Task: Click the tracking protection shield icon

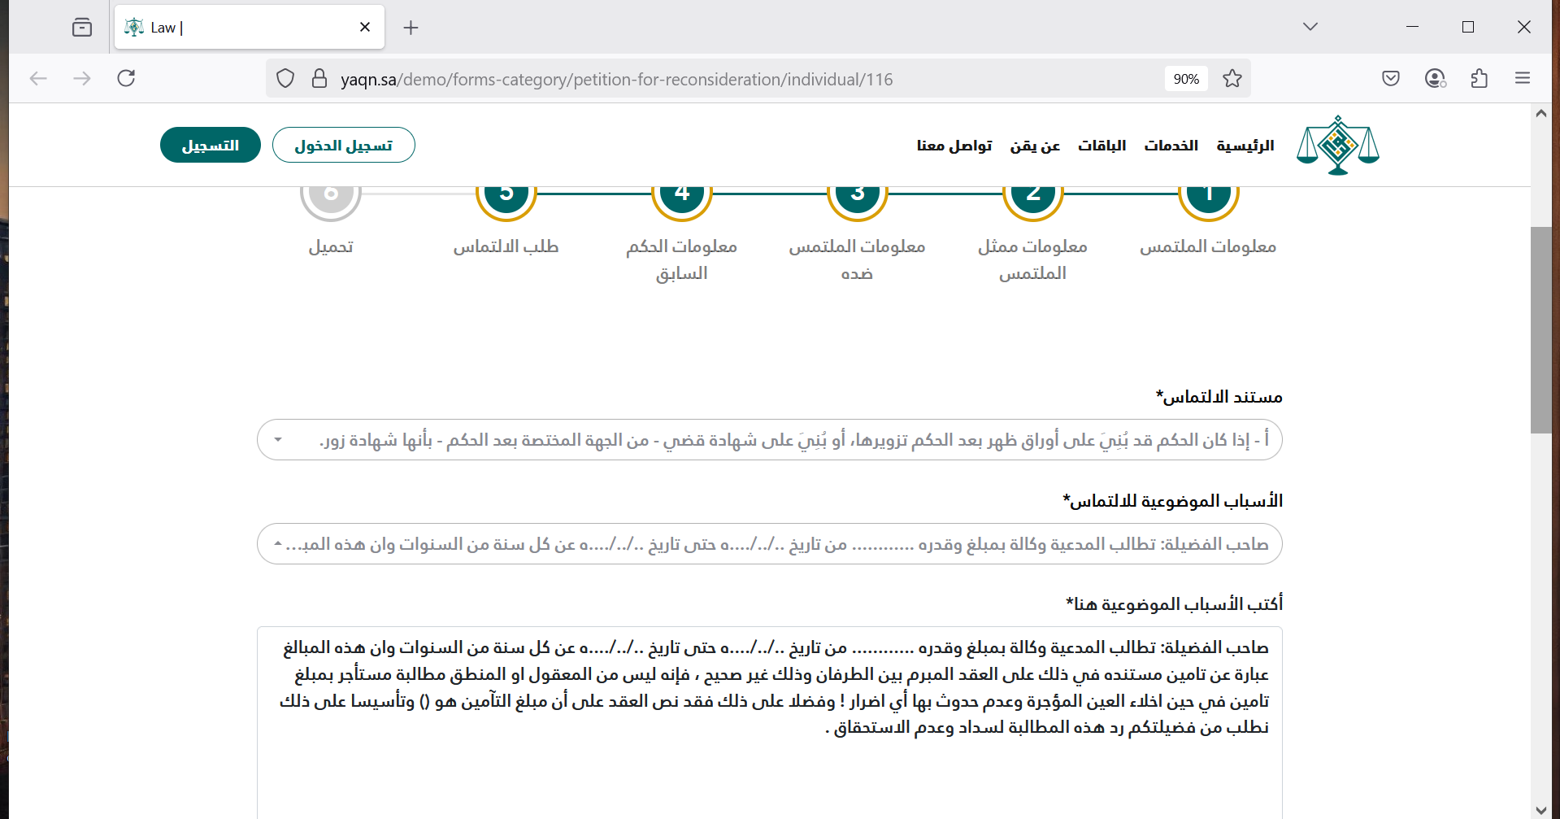Action: [x=285, y=79]
